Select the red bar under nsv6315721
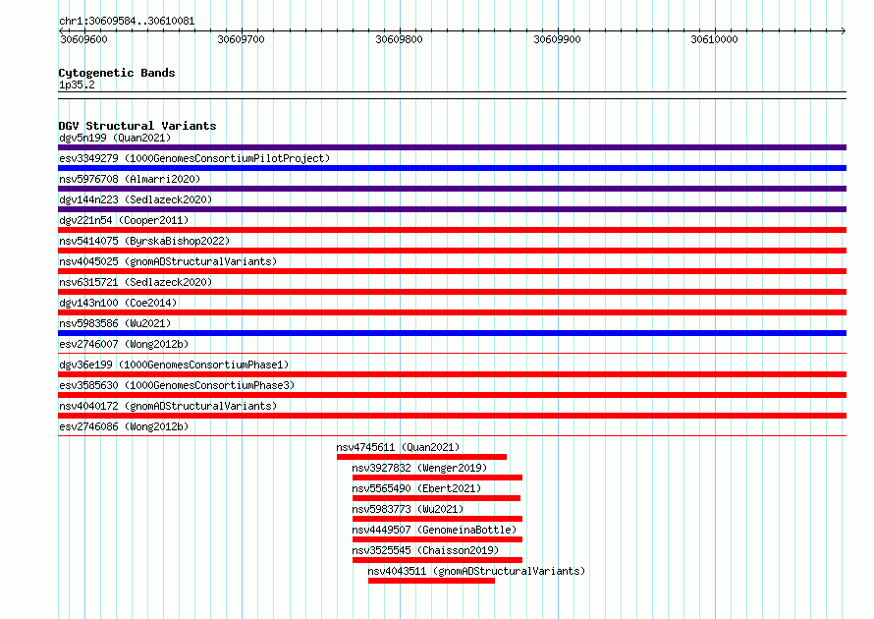This screenshot has width=874, height=619. (x=452, y=292)
